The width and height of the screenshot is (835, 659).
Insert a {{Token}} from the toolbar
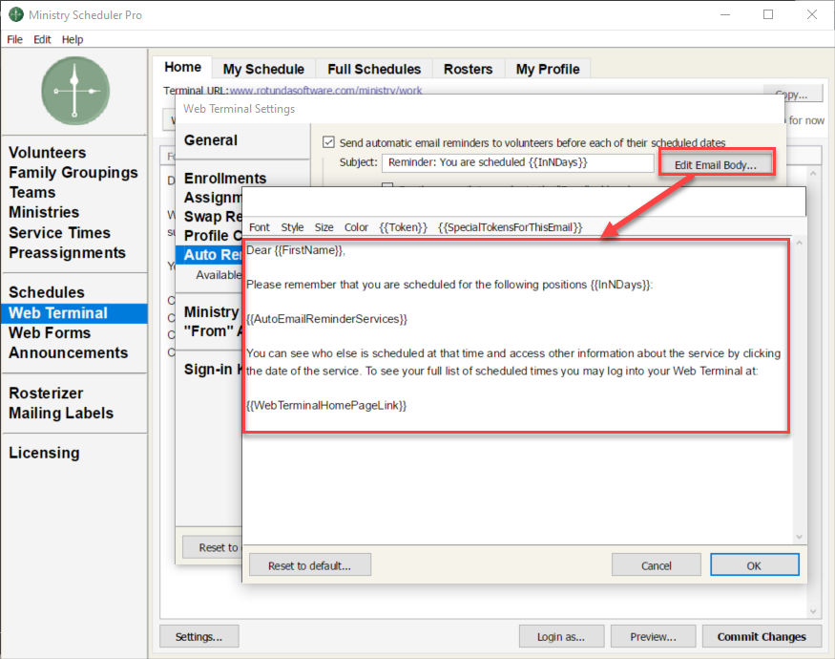click(x=403, y=227)
